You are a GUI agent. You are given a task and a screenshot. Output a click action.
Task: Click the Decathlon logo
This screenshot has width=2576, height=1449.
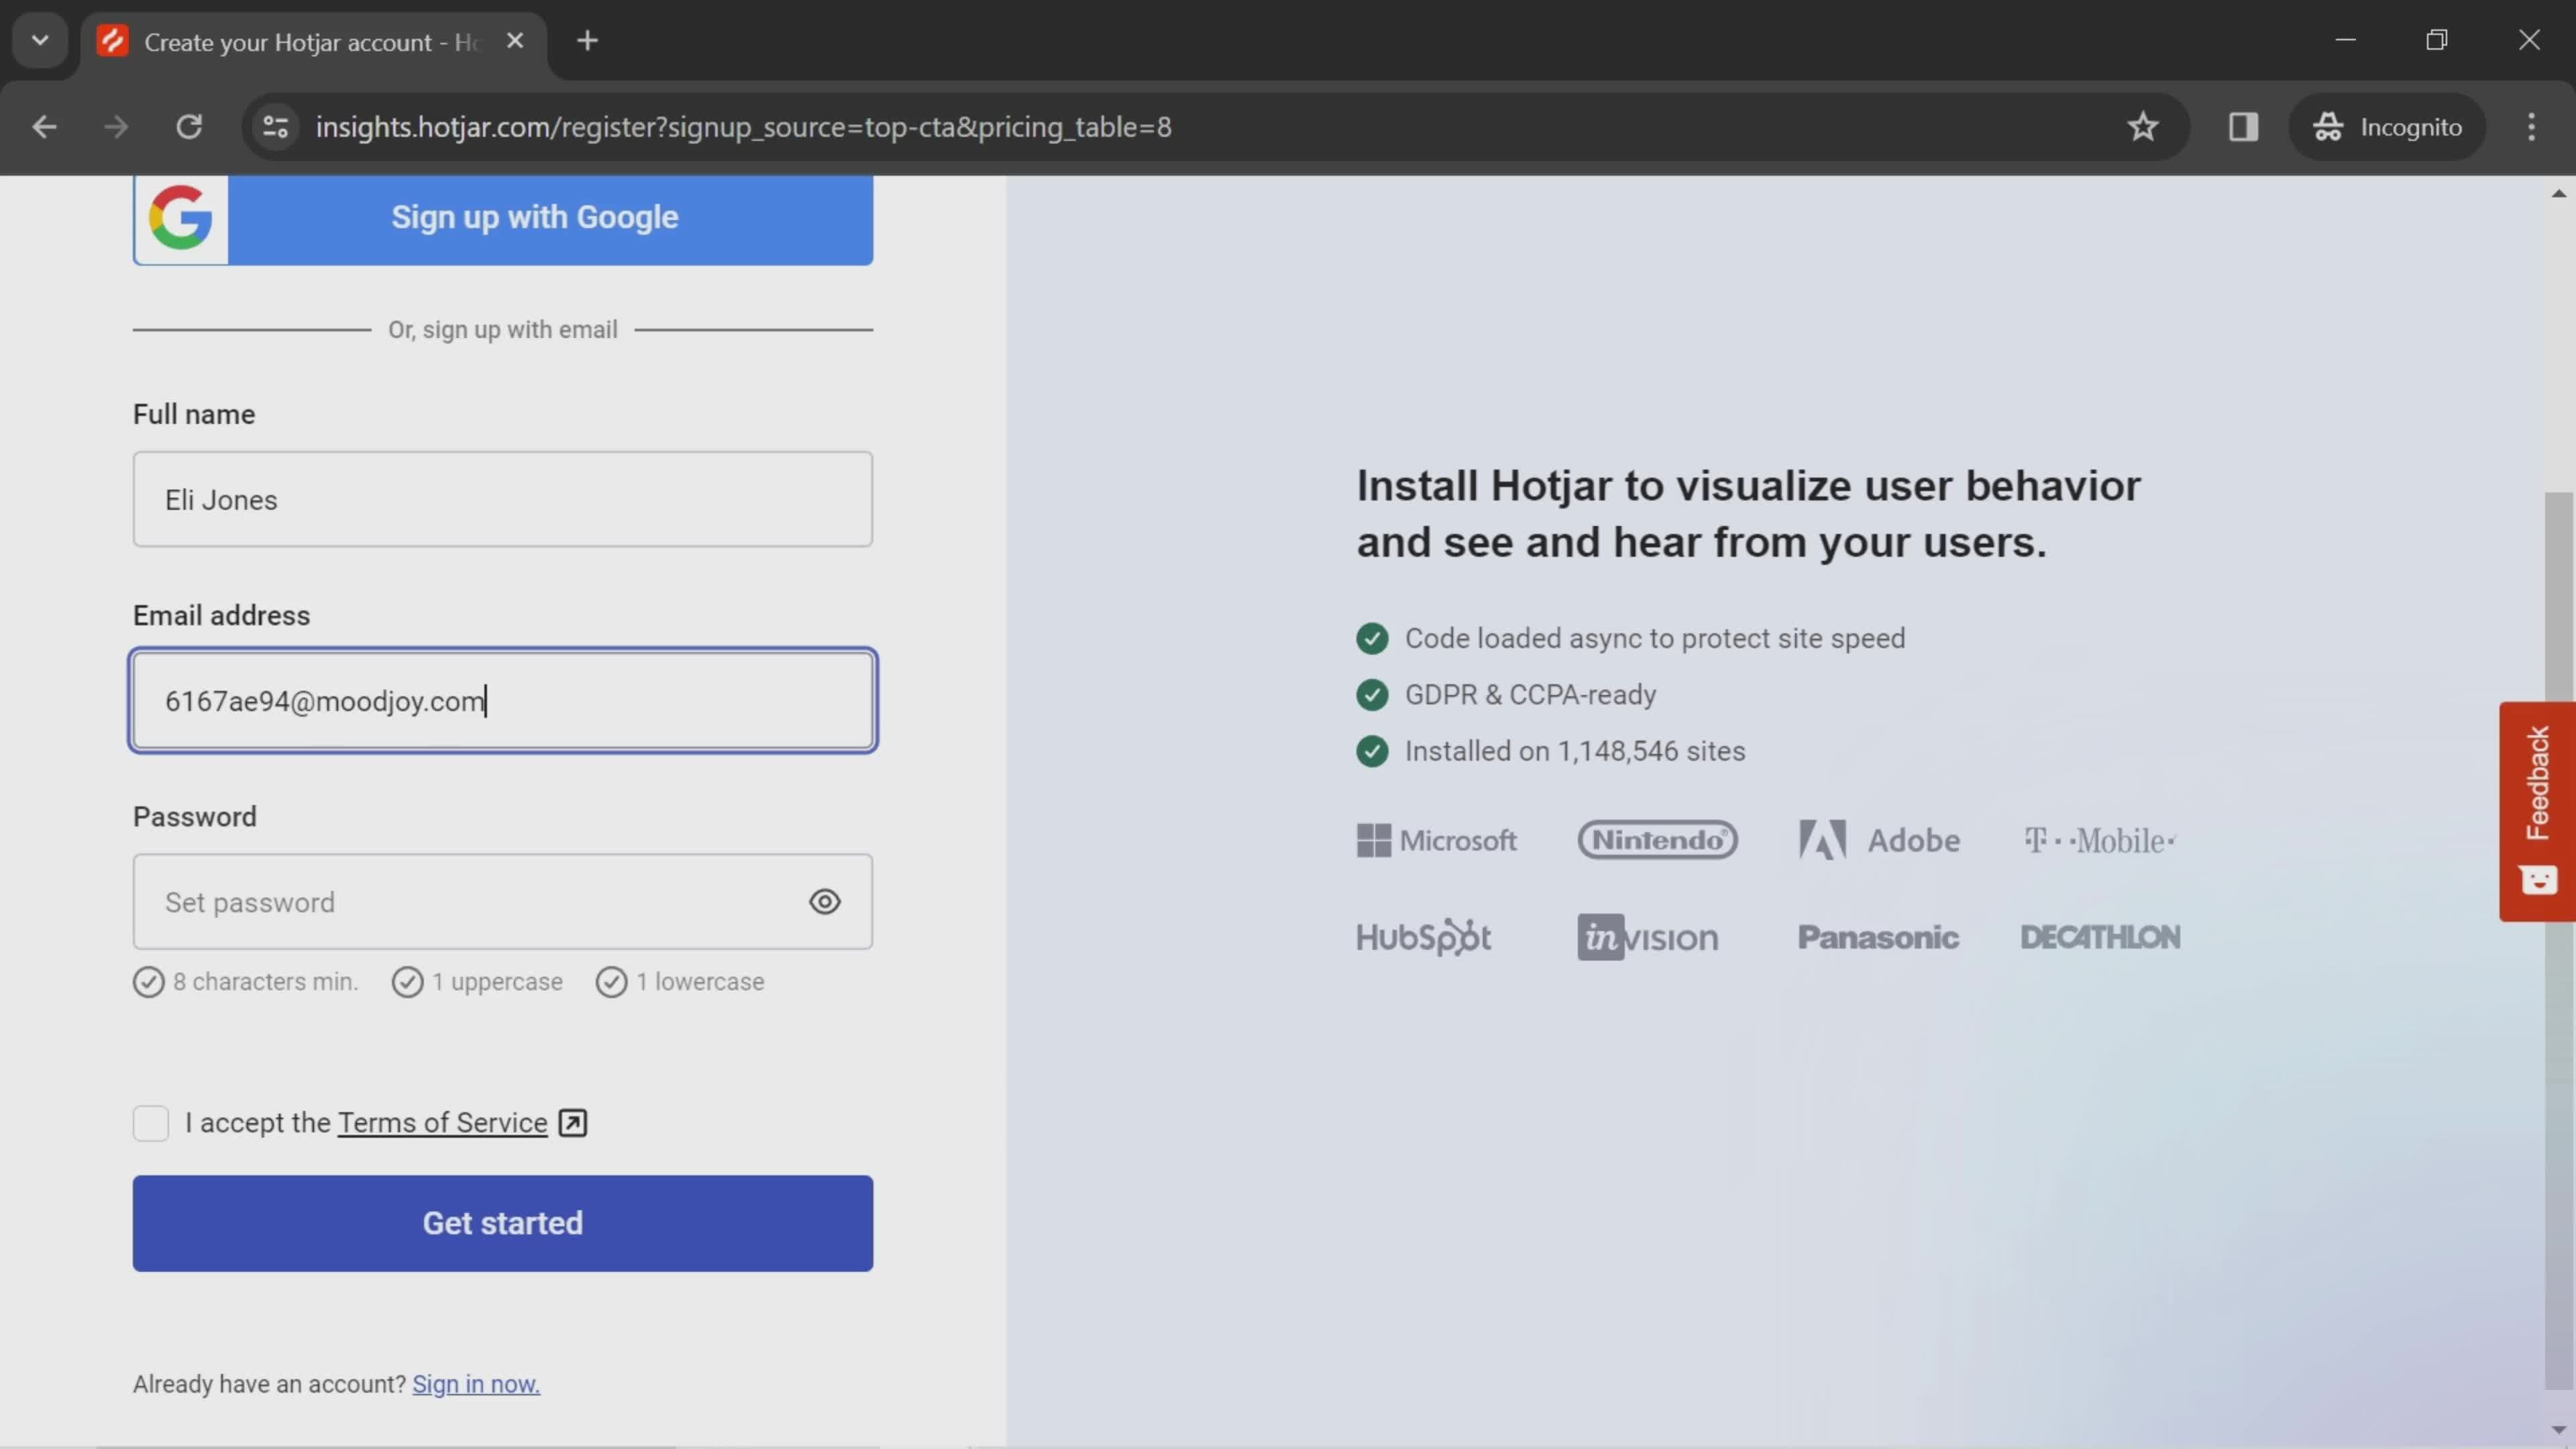click(x=2100, y=938)
